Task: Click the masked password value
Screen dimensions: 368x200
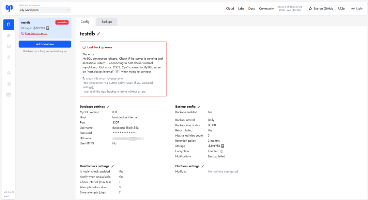Action: point(124,133)
